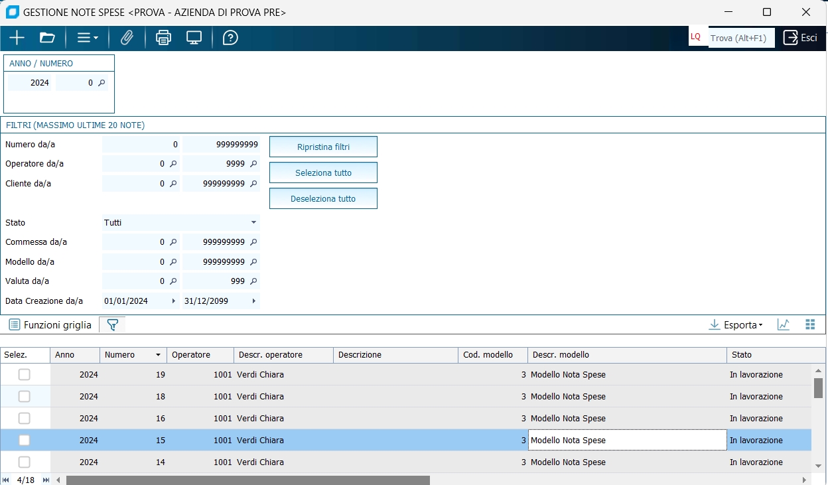Open the help question mark icon
Viewport: 828px width, 485px height.
click(230, 38)
